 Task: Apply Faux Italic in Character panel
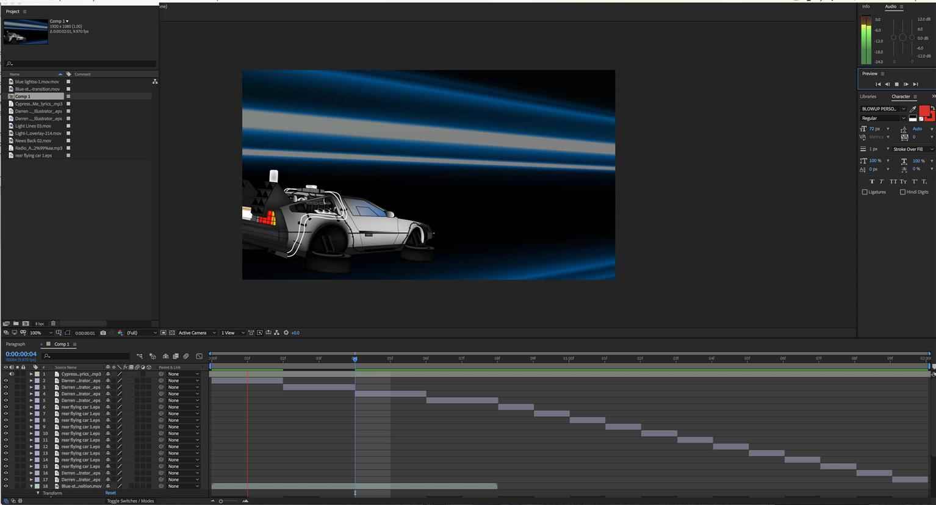pos(881,182)
